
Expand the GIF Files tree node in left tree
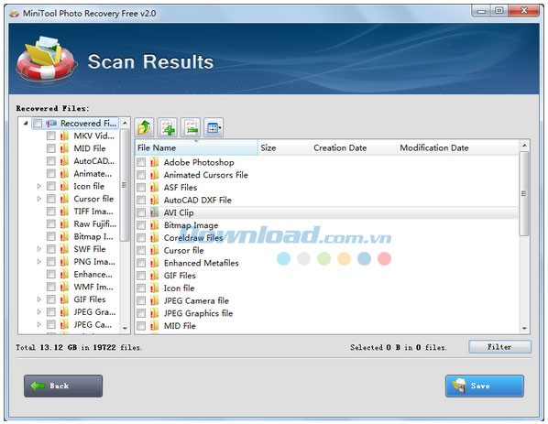click(x=39, y=299)
